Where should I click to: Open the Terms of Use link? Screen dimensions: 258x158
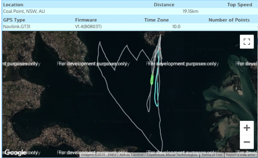click(x=212, y=155)
